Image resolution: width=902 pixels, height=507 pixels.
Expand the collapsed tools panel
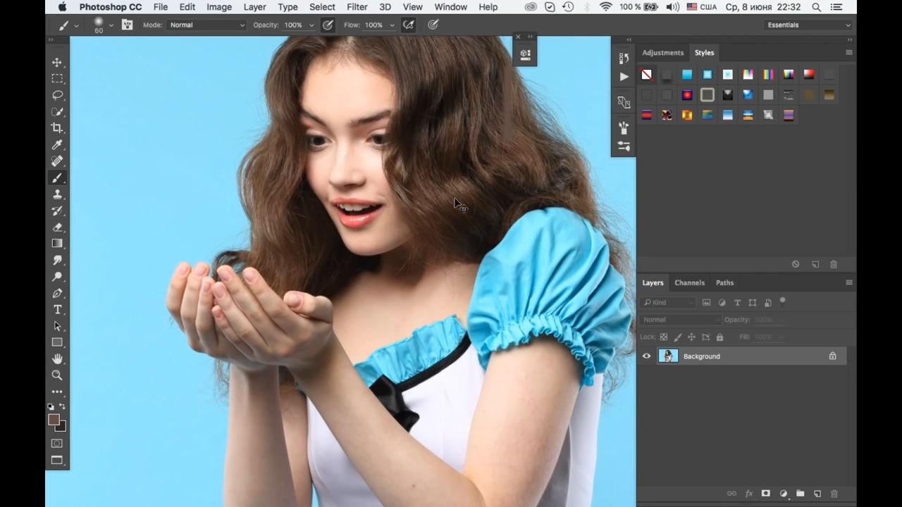(51, 40)
